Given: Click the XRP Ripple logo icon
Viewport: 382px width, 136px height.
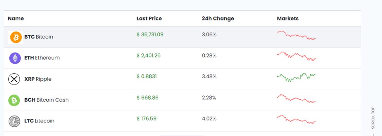Looking at the screenshot, I should [x=14, y=79].
